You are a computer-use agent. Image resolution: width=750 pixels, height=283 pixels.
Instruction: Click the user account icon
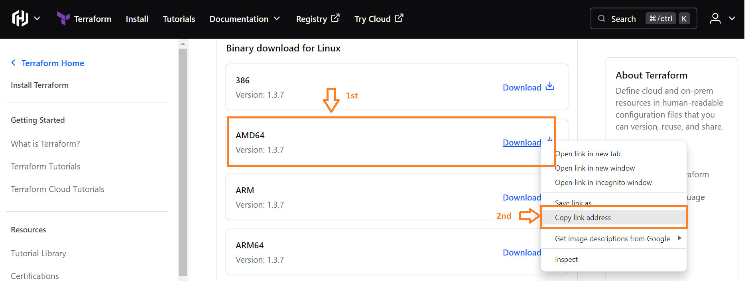point(715,18)
